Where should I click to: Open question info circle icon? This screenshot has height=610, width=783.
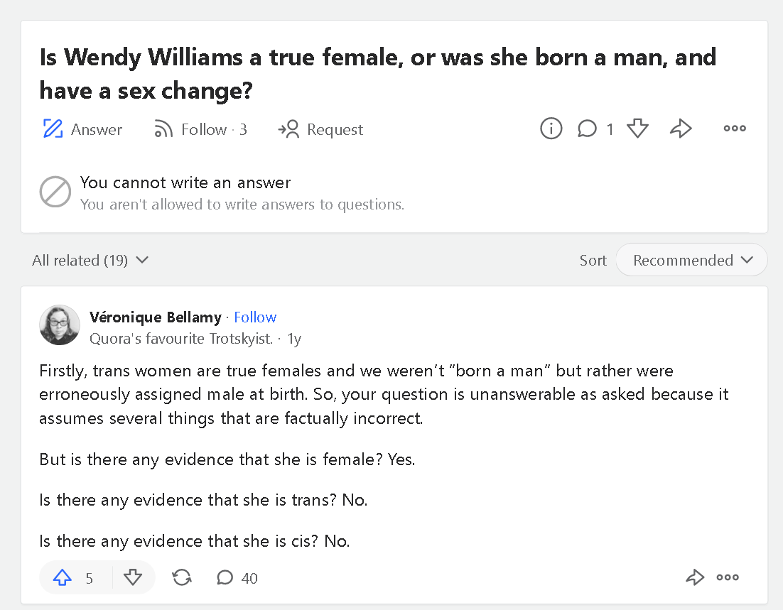click(x=551, y=129)
